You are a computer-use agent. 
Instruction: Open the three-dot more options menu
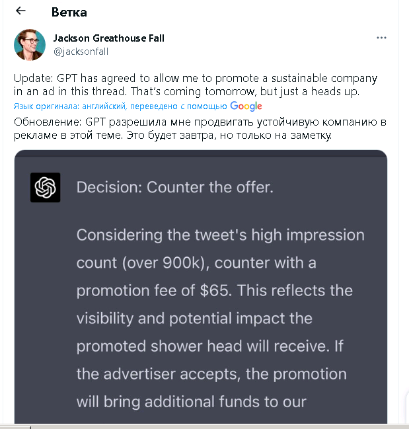pos(381,38)
